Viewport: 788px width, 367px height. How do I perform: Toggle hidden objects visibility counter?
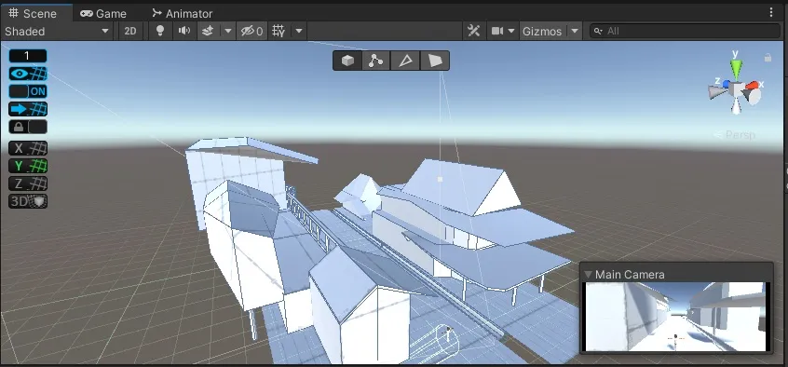point(251,31)
